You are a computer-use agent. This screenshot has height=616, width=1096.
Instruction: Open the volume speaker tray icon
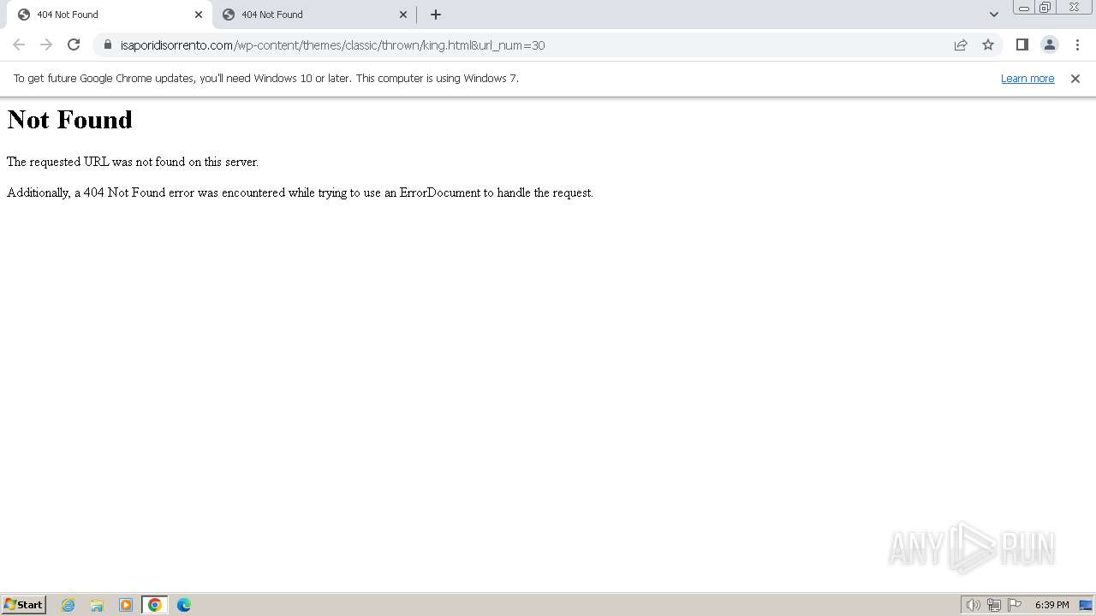point(973,605)
